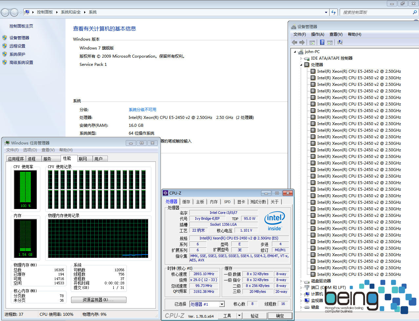
Task: Open the 控制面板主页 link
Action: [x=21, y=26]
